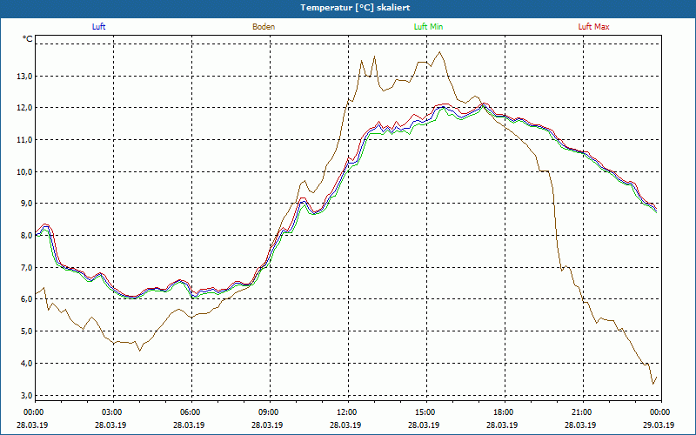Click the 4,0 y-axis value
The image size is (696, 435).
[27, 364]
